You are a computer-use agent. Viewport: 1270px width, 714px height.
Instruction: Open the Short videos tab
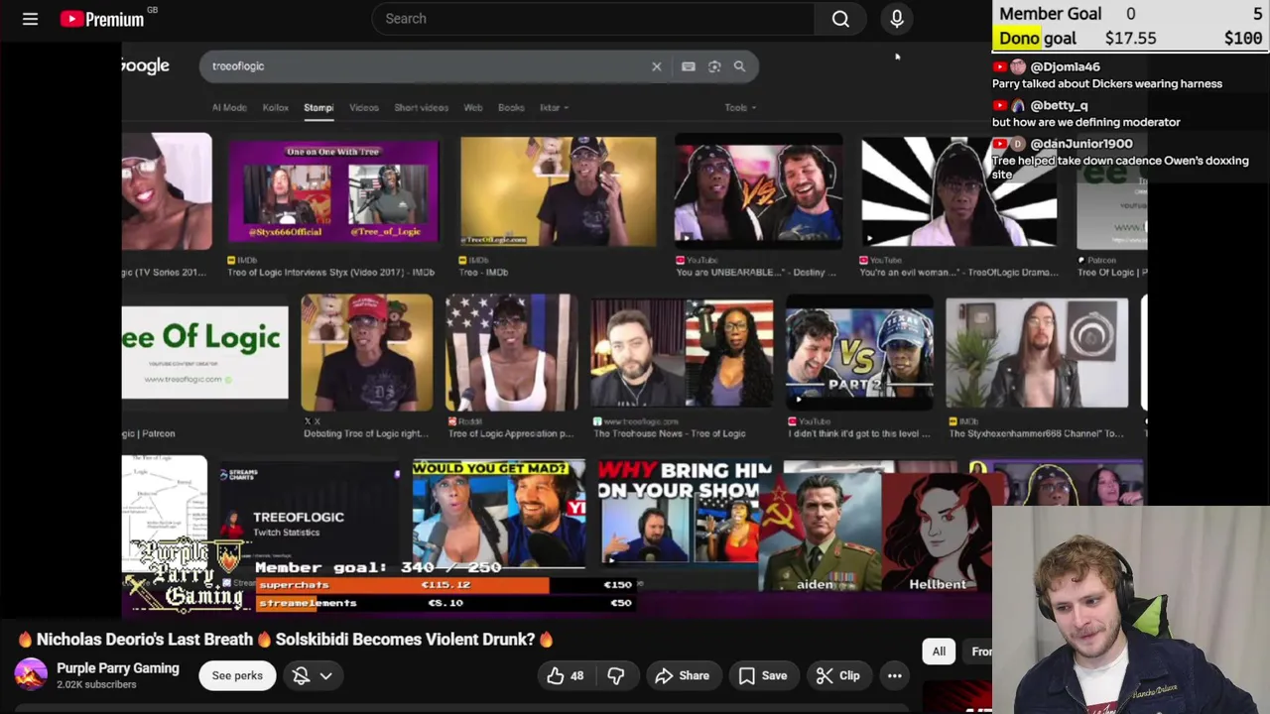421,107
